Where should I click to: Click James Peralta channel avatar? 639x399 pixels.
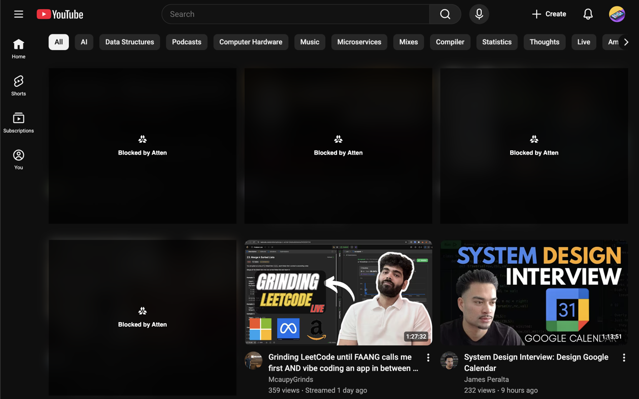(449, 361)
